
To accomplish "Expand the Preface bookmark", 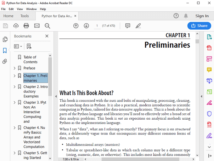I will (14, 68).
